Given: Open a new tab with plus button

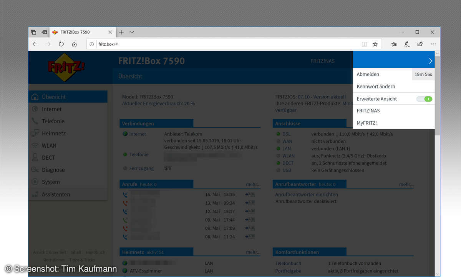Looking at the screenshot, I should click(x=121, y=32).
